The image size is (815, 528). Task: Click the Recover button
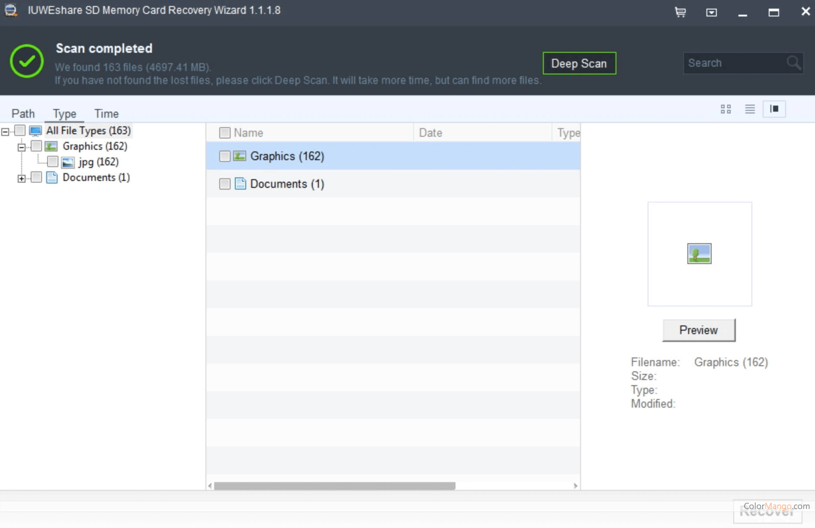pyautogui.click(x=767, y=512)
